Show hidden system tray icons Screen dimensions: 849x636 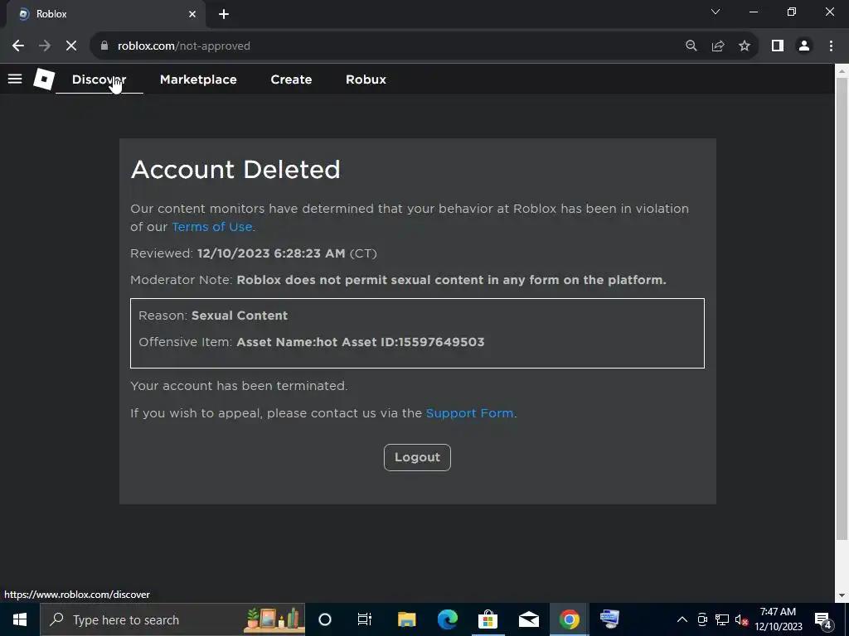point(682,619)
